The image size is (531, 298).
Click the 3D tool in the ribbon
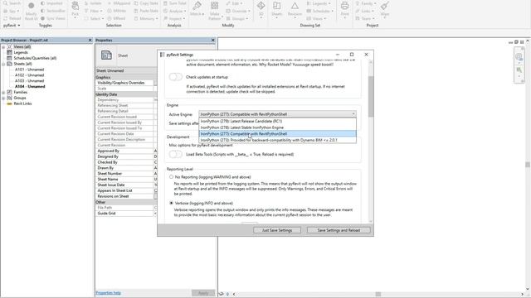(261, 9)
